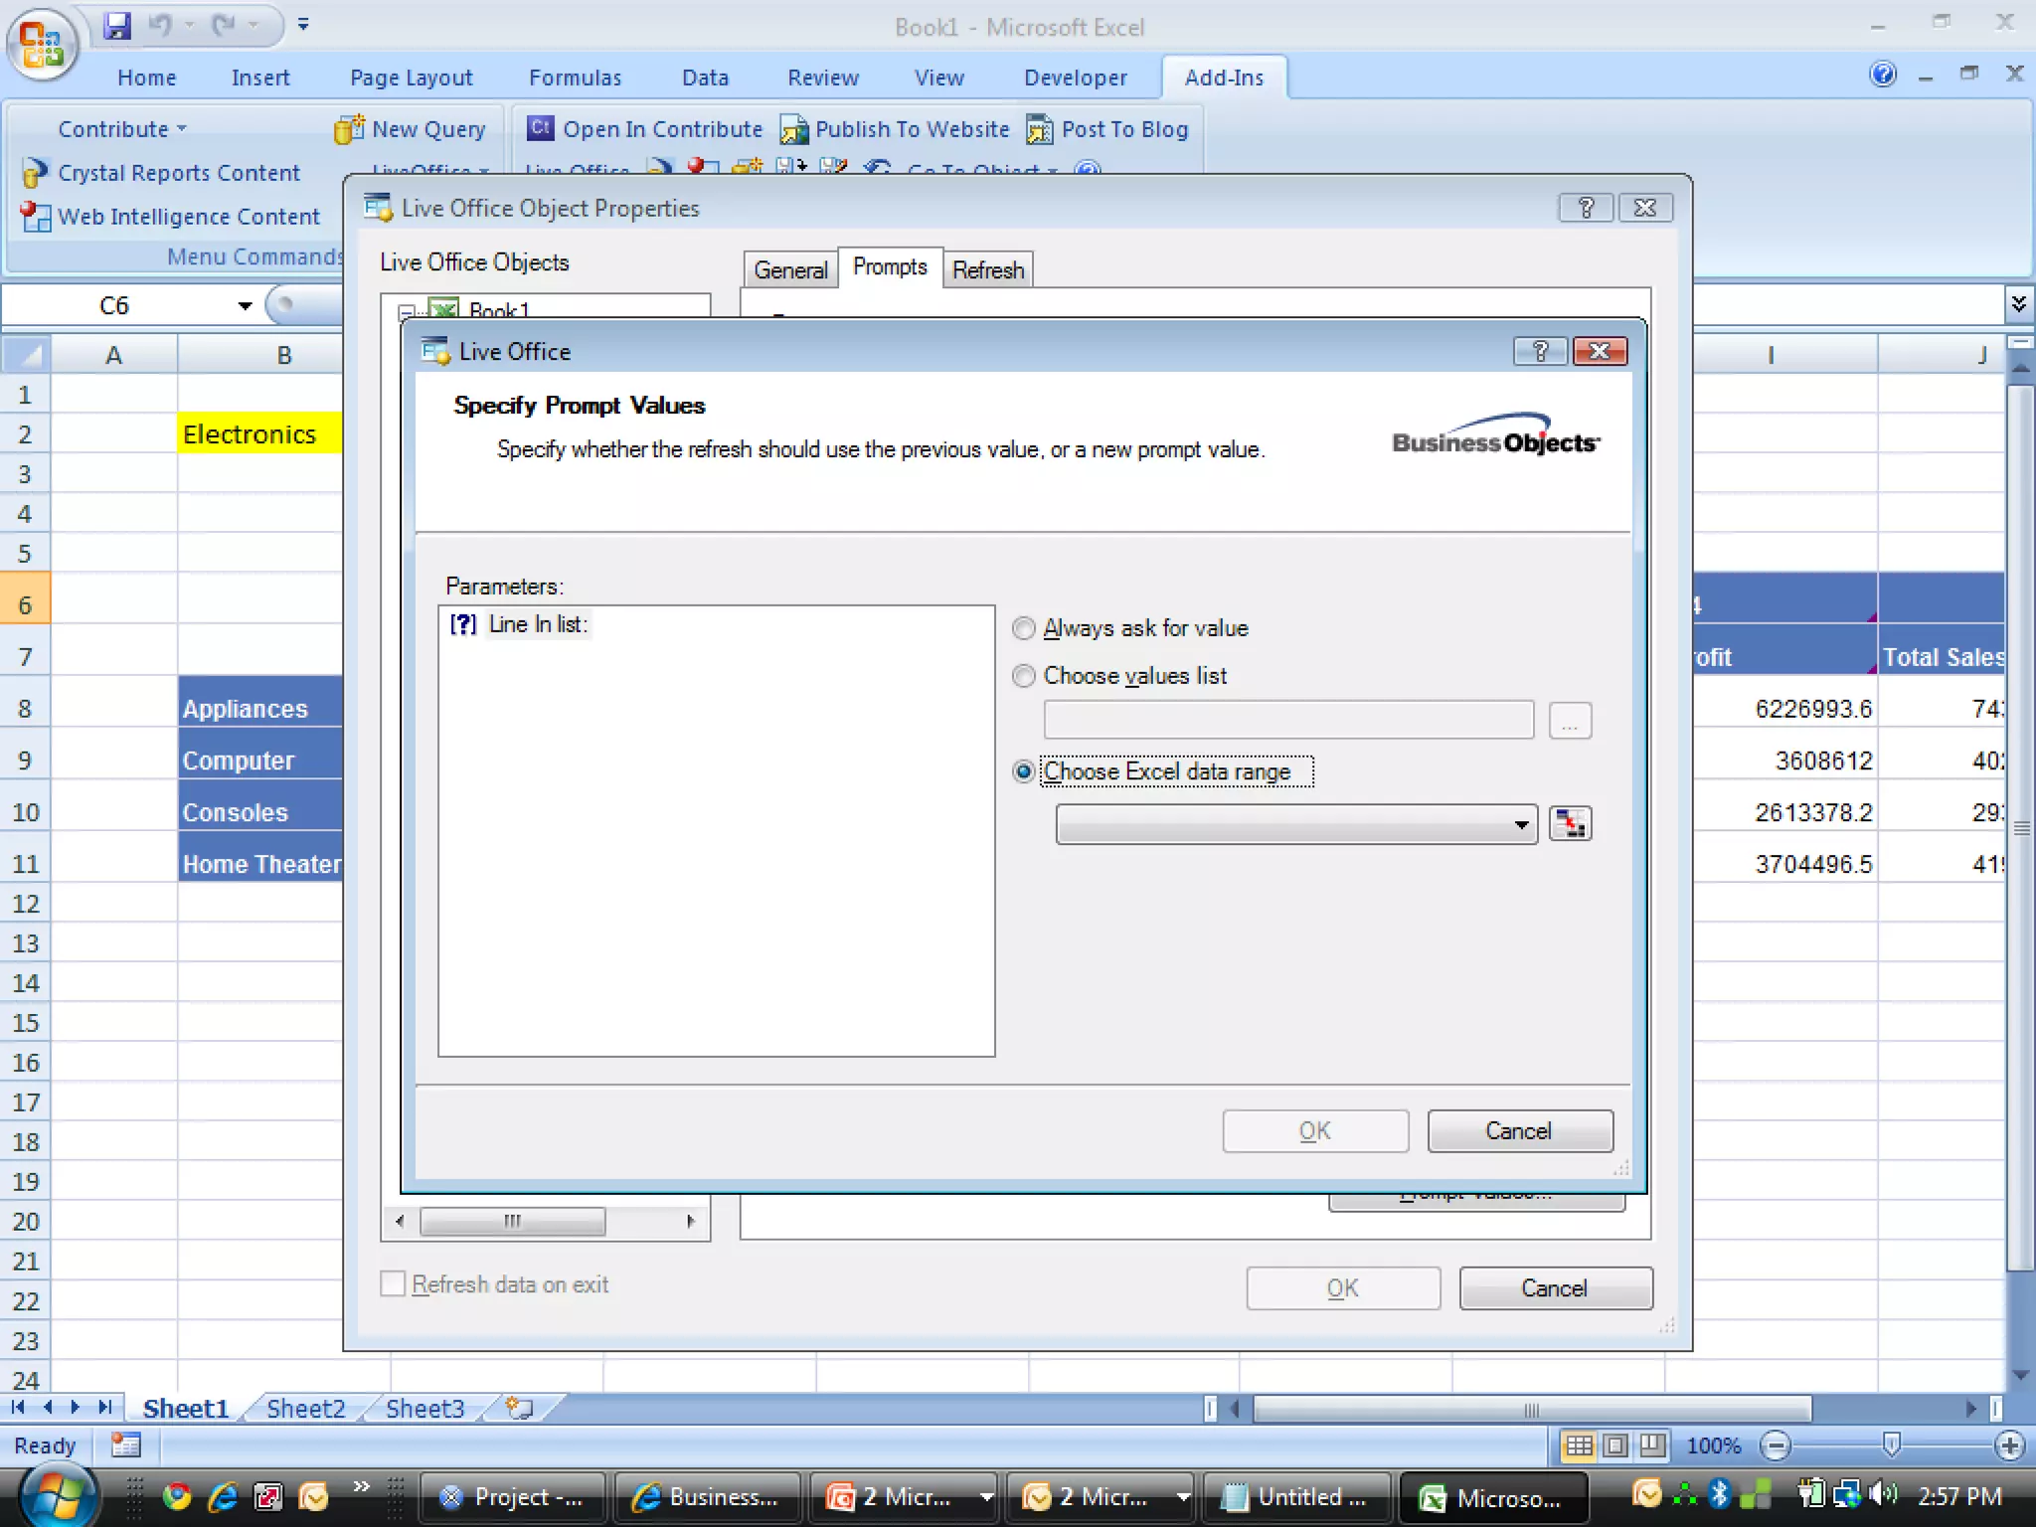Launch Internet Explorer from quick launch
Image resolution: width=2036 pixels, height=1527 pixels.
pyautogui.click(x=223, y=1496)
